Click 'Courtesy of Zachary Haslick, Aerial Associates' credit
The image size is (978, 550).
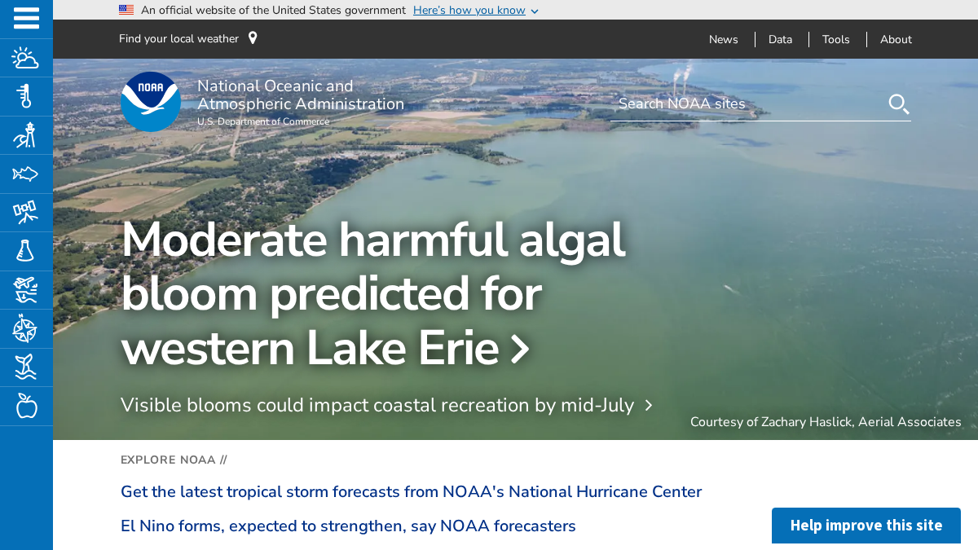(x=826, y=422)
